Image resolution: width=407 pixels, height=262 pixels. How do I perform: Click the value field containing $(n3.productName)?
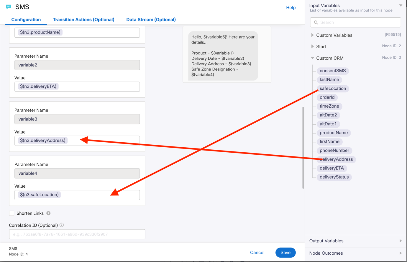(x=77, y=32)
